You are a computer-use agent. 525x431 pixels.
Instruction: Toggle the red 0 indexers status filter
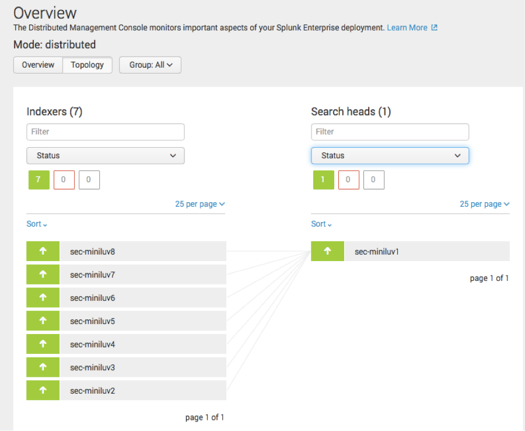pos(64,180)
